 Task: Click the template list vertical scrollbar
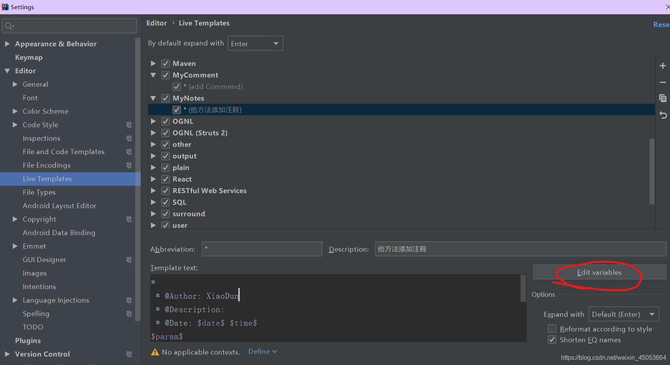tap(652, 172)
